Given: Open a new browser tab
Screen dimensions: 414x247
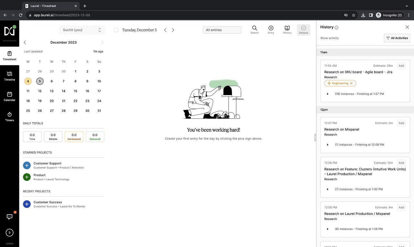Looking at the screenshot, I should 85,6.
